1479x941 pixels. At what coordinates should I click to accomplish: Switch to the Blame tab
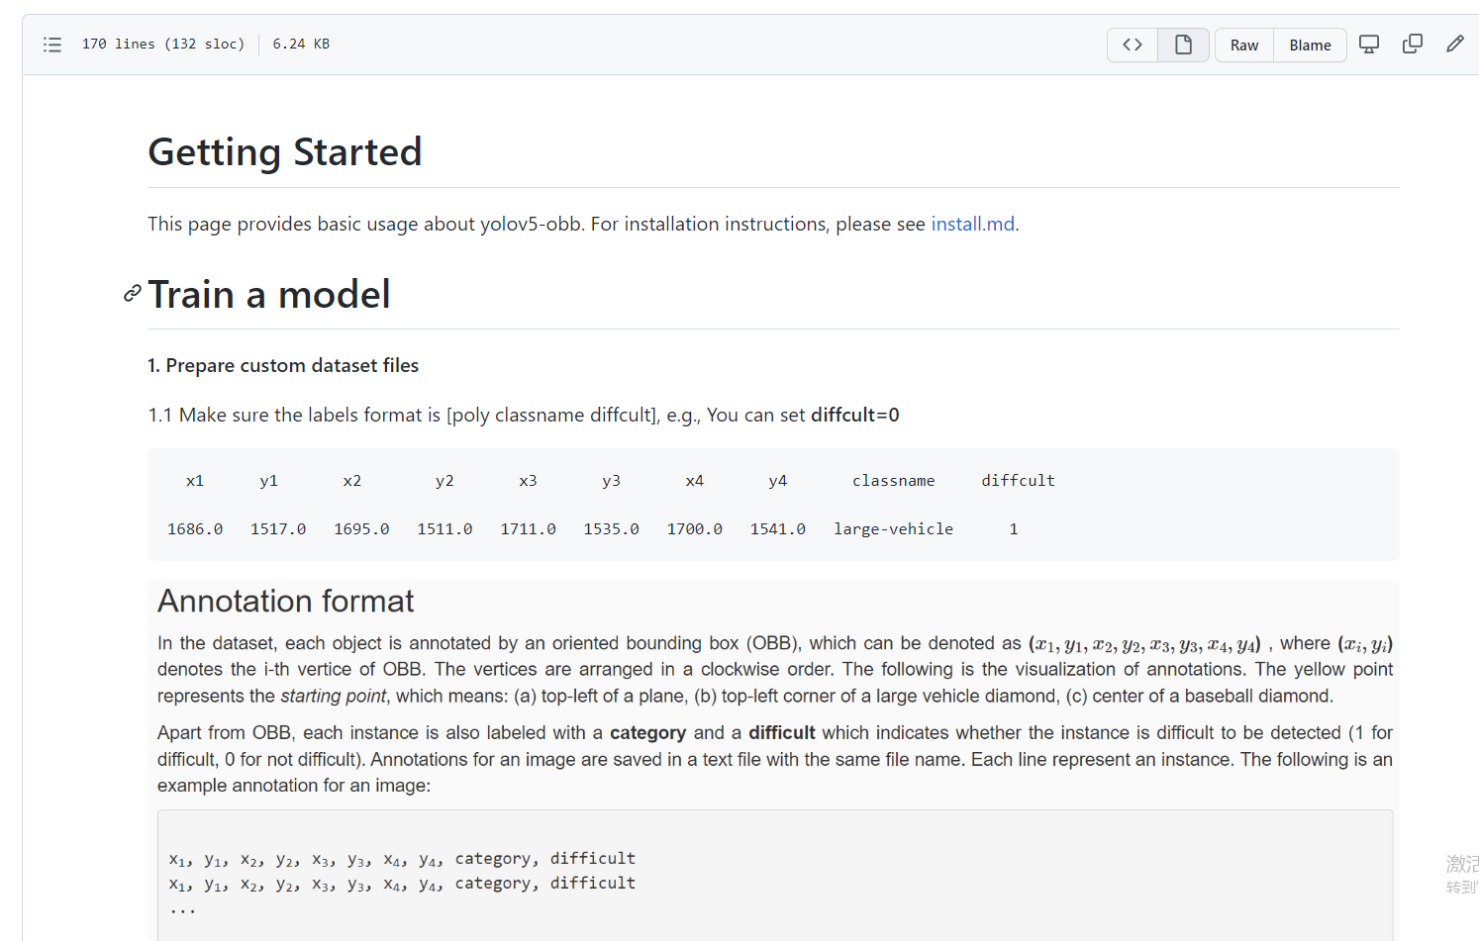pos(1310,45)
